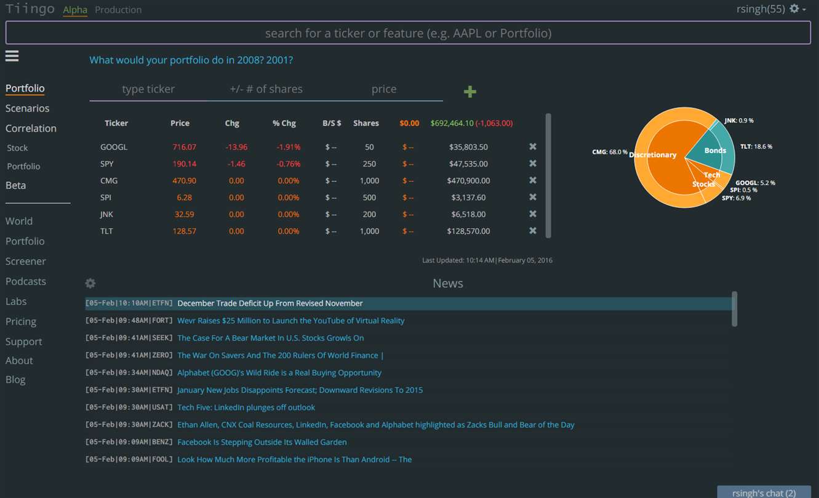
Task: Open Scenarios in the sidebar
Action: (27, 108)
